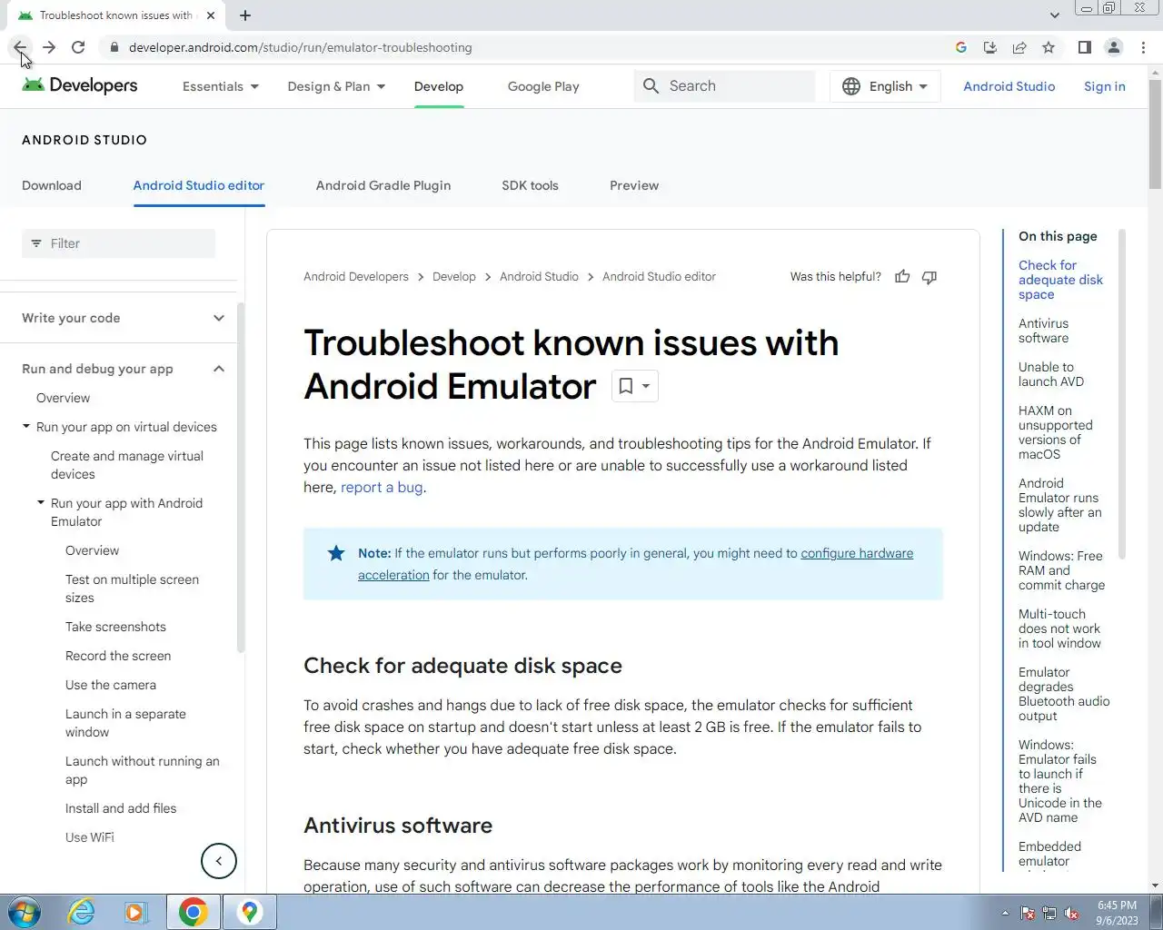Screen dimensions: 1163x930
Task: Show hidden system tray icons
Action: (1005, 914)
